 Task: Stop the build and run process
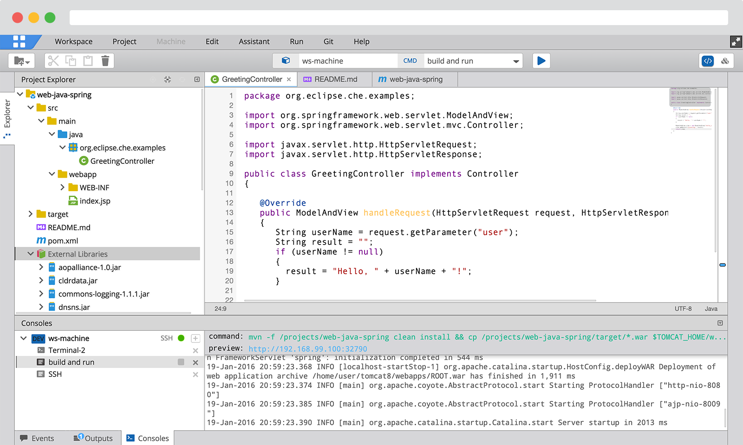[181, 362]
